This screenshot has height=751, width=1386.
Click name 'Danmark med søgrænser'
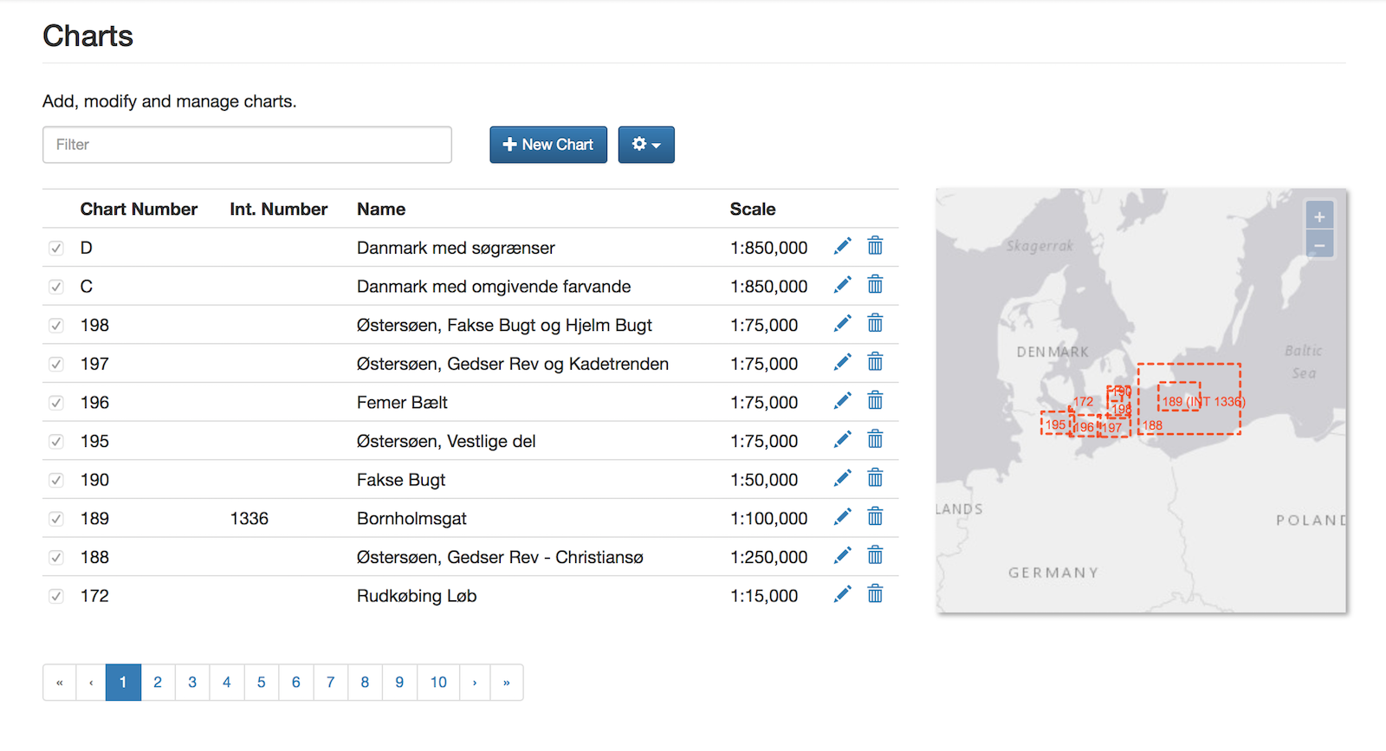tap(456, 249)
